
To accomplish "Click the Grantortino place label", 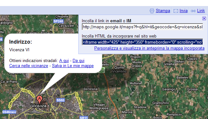I will (x=161, y=103).
